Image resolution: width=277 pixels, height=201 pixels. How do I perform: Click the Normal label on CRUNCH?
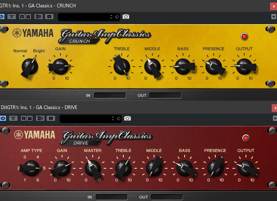[20, 51]
